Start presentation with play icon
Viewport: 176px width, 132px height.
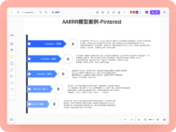pyautogui.click(x=97, y=12)
